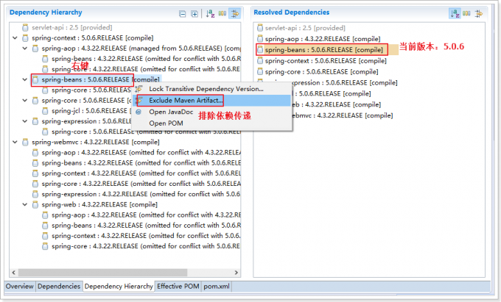The height and width of the screenshot is (302, 501).
Task: Click Open POM in the context menu
Action: pos(167,123)
